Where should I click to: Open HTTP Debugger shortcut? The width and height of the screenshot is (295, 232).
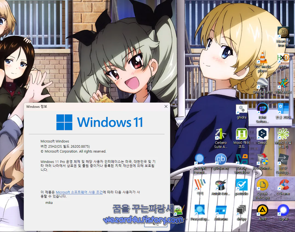pos(283,164)
